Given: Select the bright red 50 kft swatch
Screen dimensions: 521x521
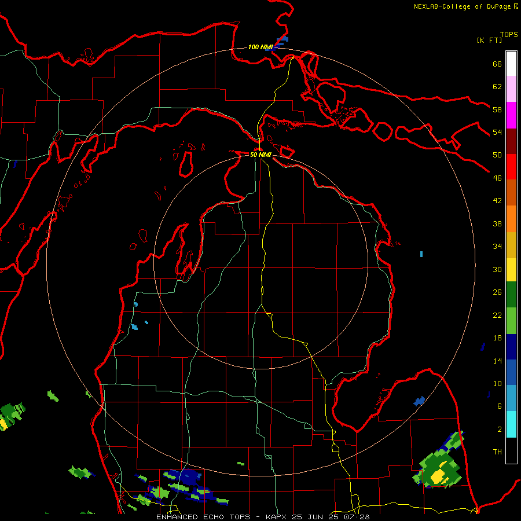Looking at the screenshot, I should [511, 167].
